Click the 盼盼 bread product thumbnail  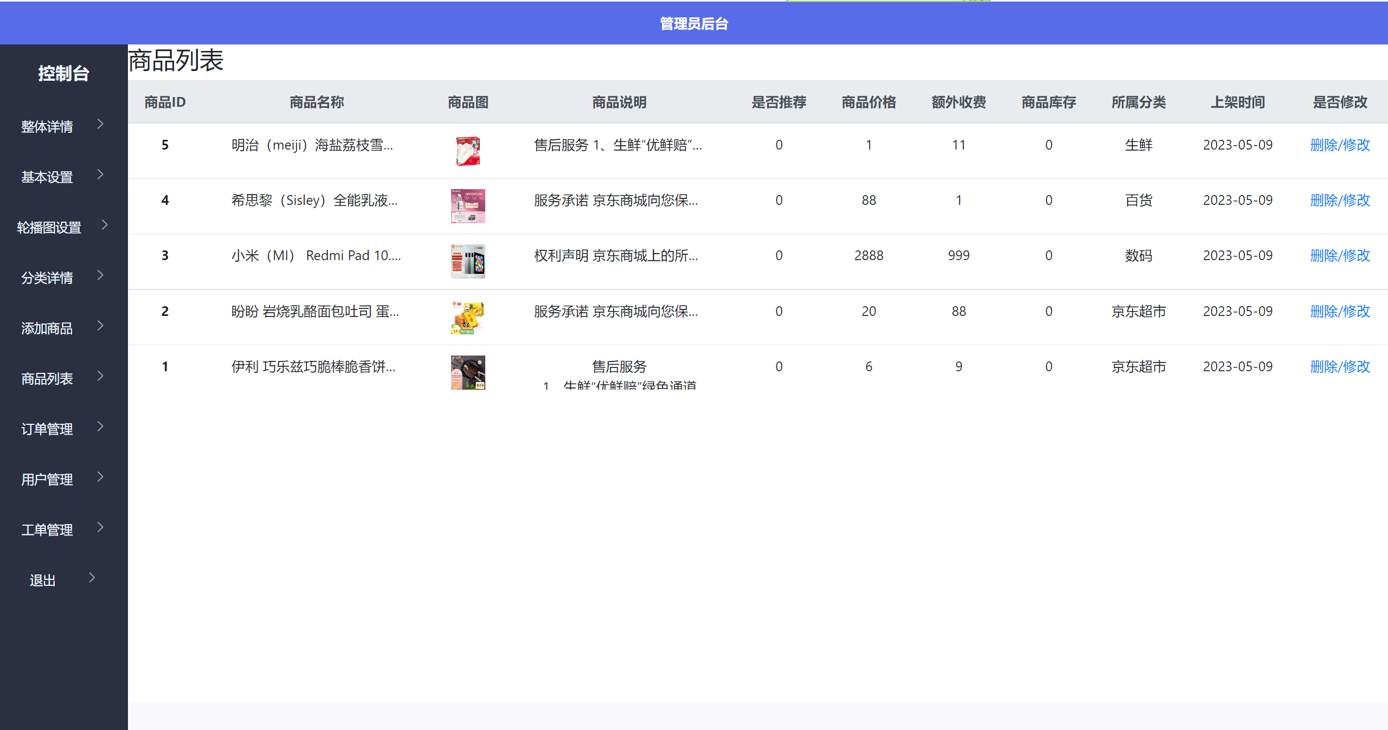pyautogui.click(x=468, y=317)
